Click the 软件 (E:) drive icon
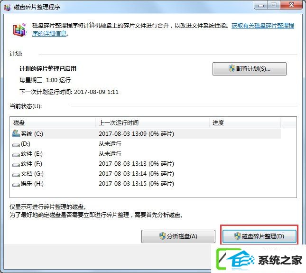 point(16,155)
